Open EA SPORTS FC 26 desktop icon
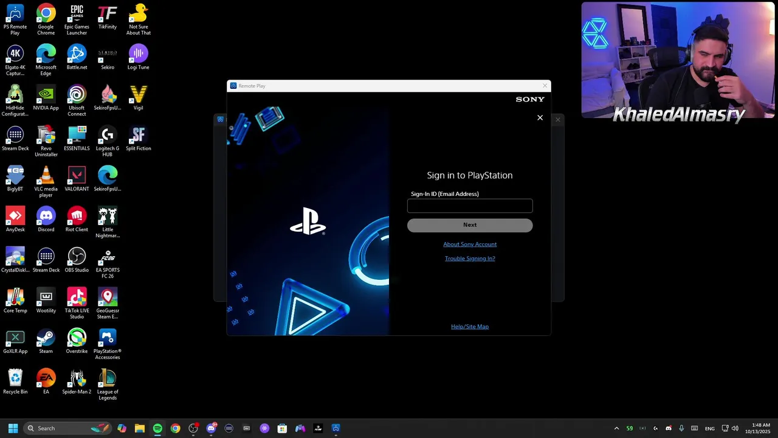The image size is (778, 438). coord(108,263)
